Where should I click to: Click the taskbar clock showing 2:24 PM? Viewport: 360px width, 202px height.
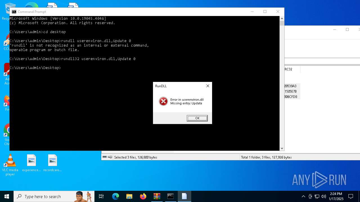click(336, 196)
